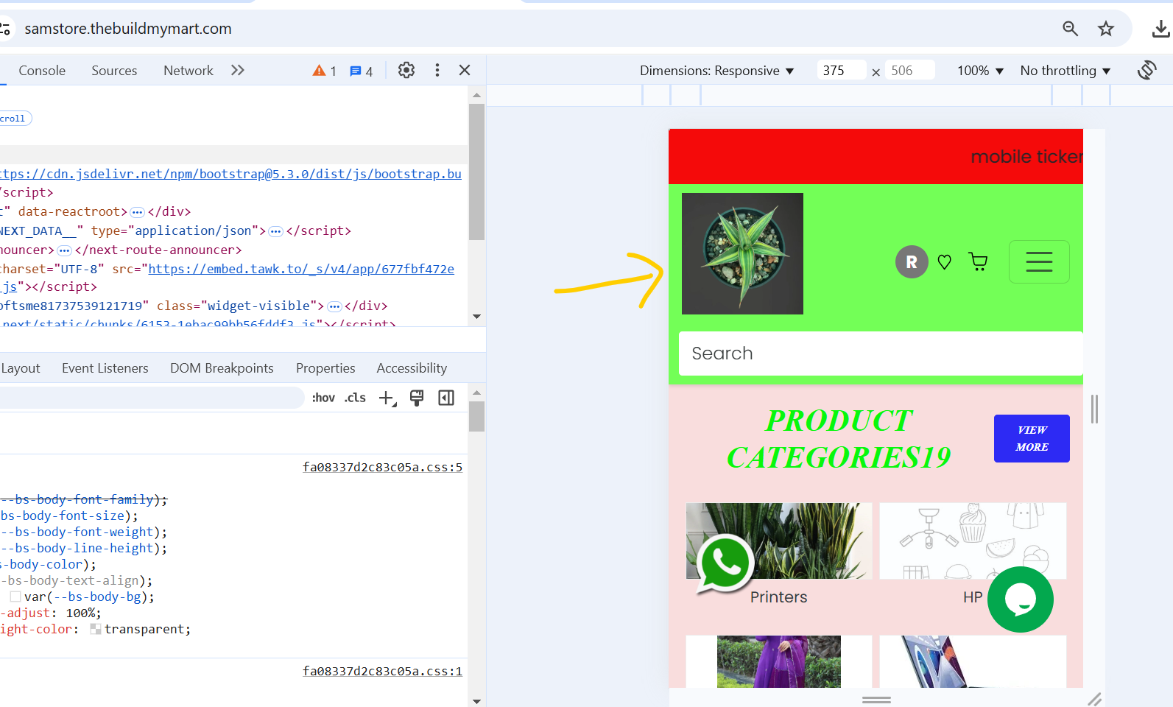Open the wishlist heart icon
The width and height of the screenshot is (1173, 707).
pos(945,261)
